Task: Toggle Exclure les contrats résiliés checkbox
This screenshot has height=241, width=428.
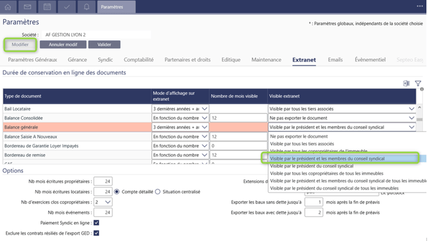Action: point(96,233)
